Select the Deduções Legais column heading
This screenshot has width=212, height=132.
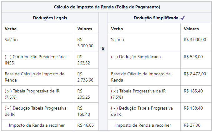[50, 18]
